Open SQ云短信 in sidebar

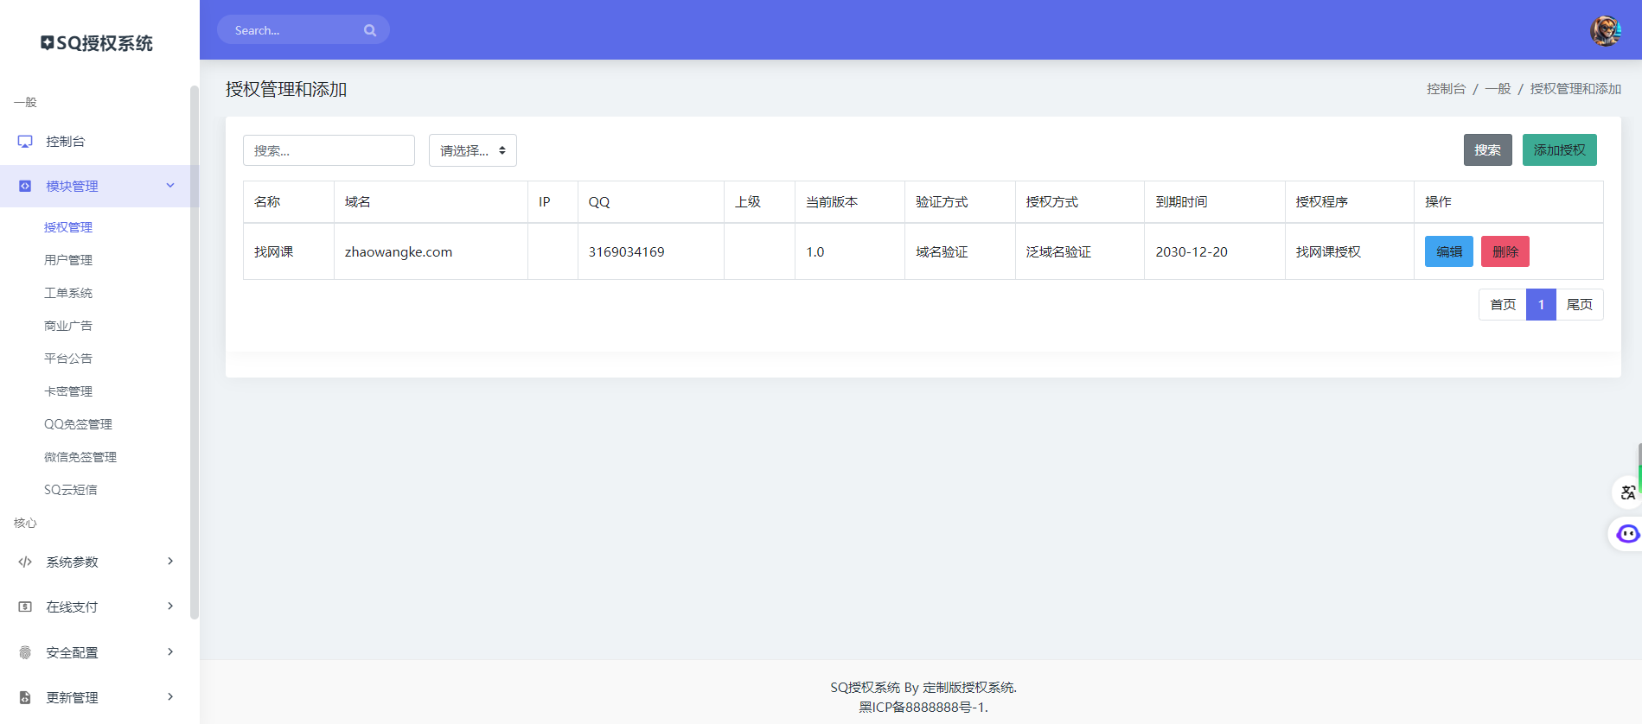[71, 490]
